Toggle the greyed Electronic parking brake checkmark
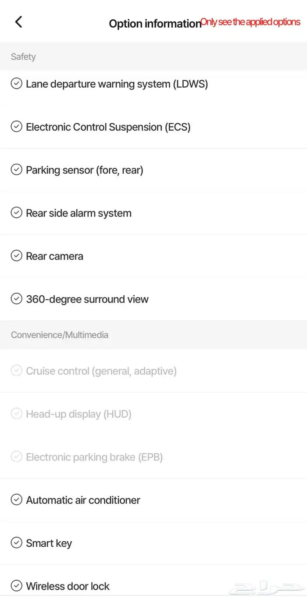This screenshot has width=307, height=599. tap(16, 456)
